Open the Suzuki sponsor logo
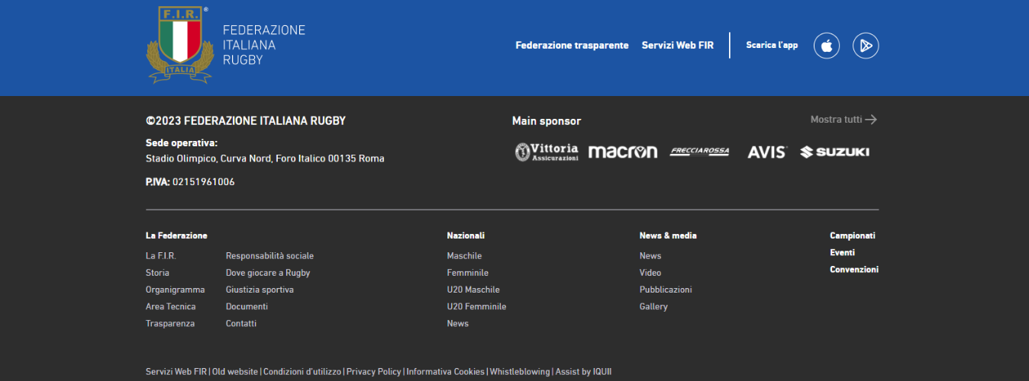Image resolution: width=1029 pixels, height=381 pixels. tap(834, 152)
